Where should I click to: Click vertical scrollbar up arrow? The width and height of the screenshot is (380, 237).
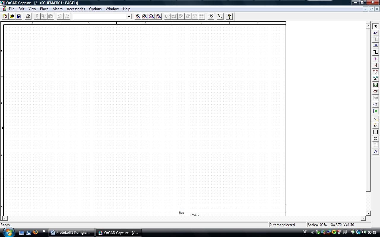tap(368, 26)
